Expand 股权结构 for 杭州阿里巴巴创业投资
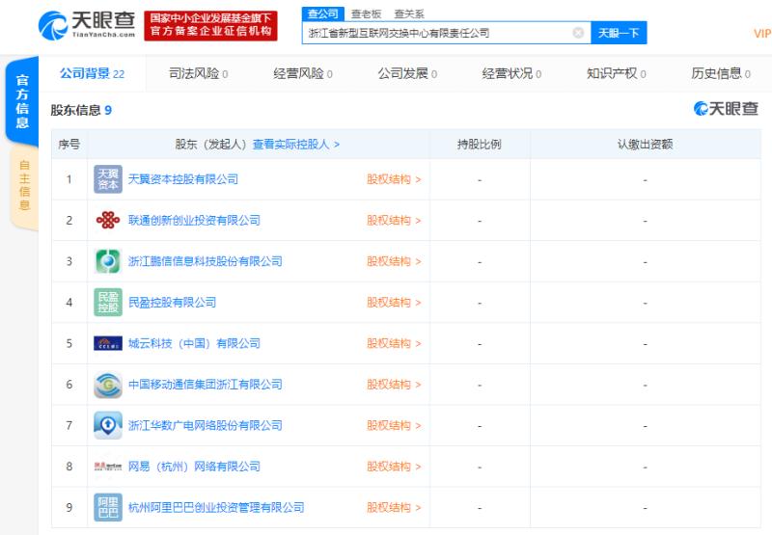The image size is (772, 535). (394, 507)
